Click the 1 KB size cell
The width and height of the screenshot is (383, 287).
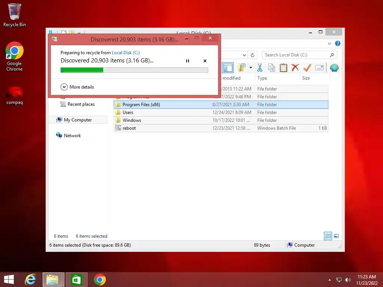pyautogui.click(x=322, y=128)
